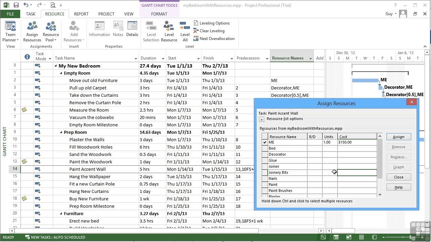Switch to the REPORT ribbon tab
This screenshot has width=431, height=242.
(81, 14)
